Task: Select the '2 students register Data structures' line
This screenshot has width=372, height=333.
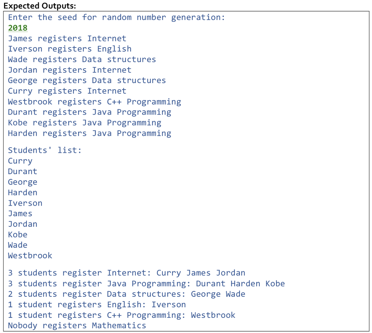Action: [126, 294]
